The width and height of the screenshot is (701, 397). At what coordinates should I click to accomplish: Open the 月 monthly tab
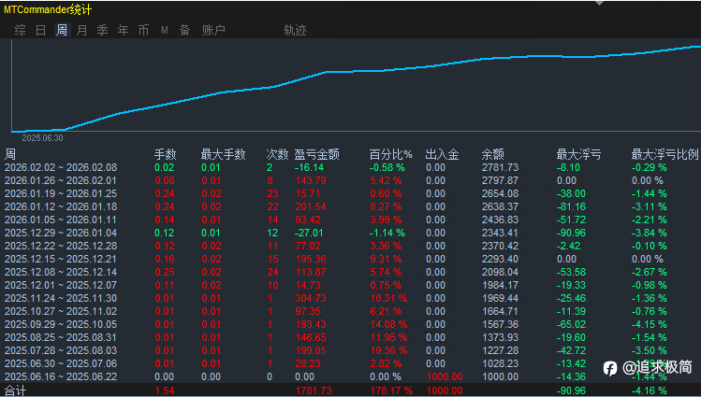(x=81, y=30)
